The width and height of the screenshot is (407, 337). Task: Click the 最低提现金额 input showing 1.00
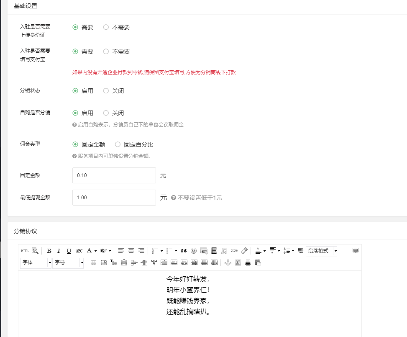pyautogui.click(x=114, y=198)
